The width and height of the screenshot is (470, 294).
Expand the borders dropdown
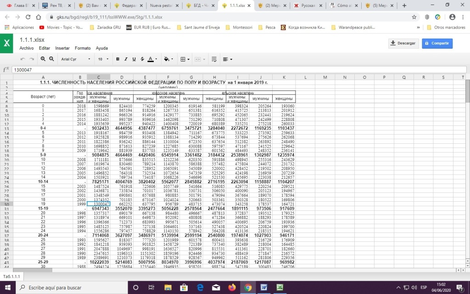pyautogui.click(x=185, y=59)
